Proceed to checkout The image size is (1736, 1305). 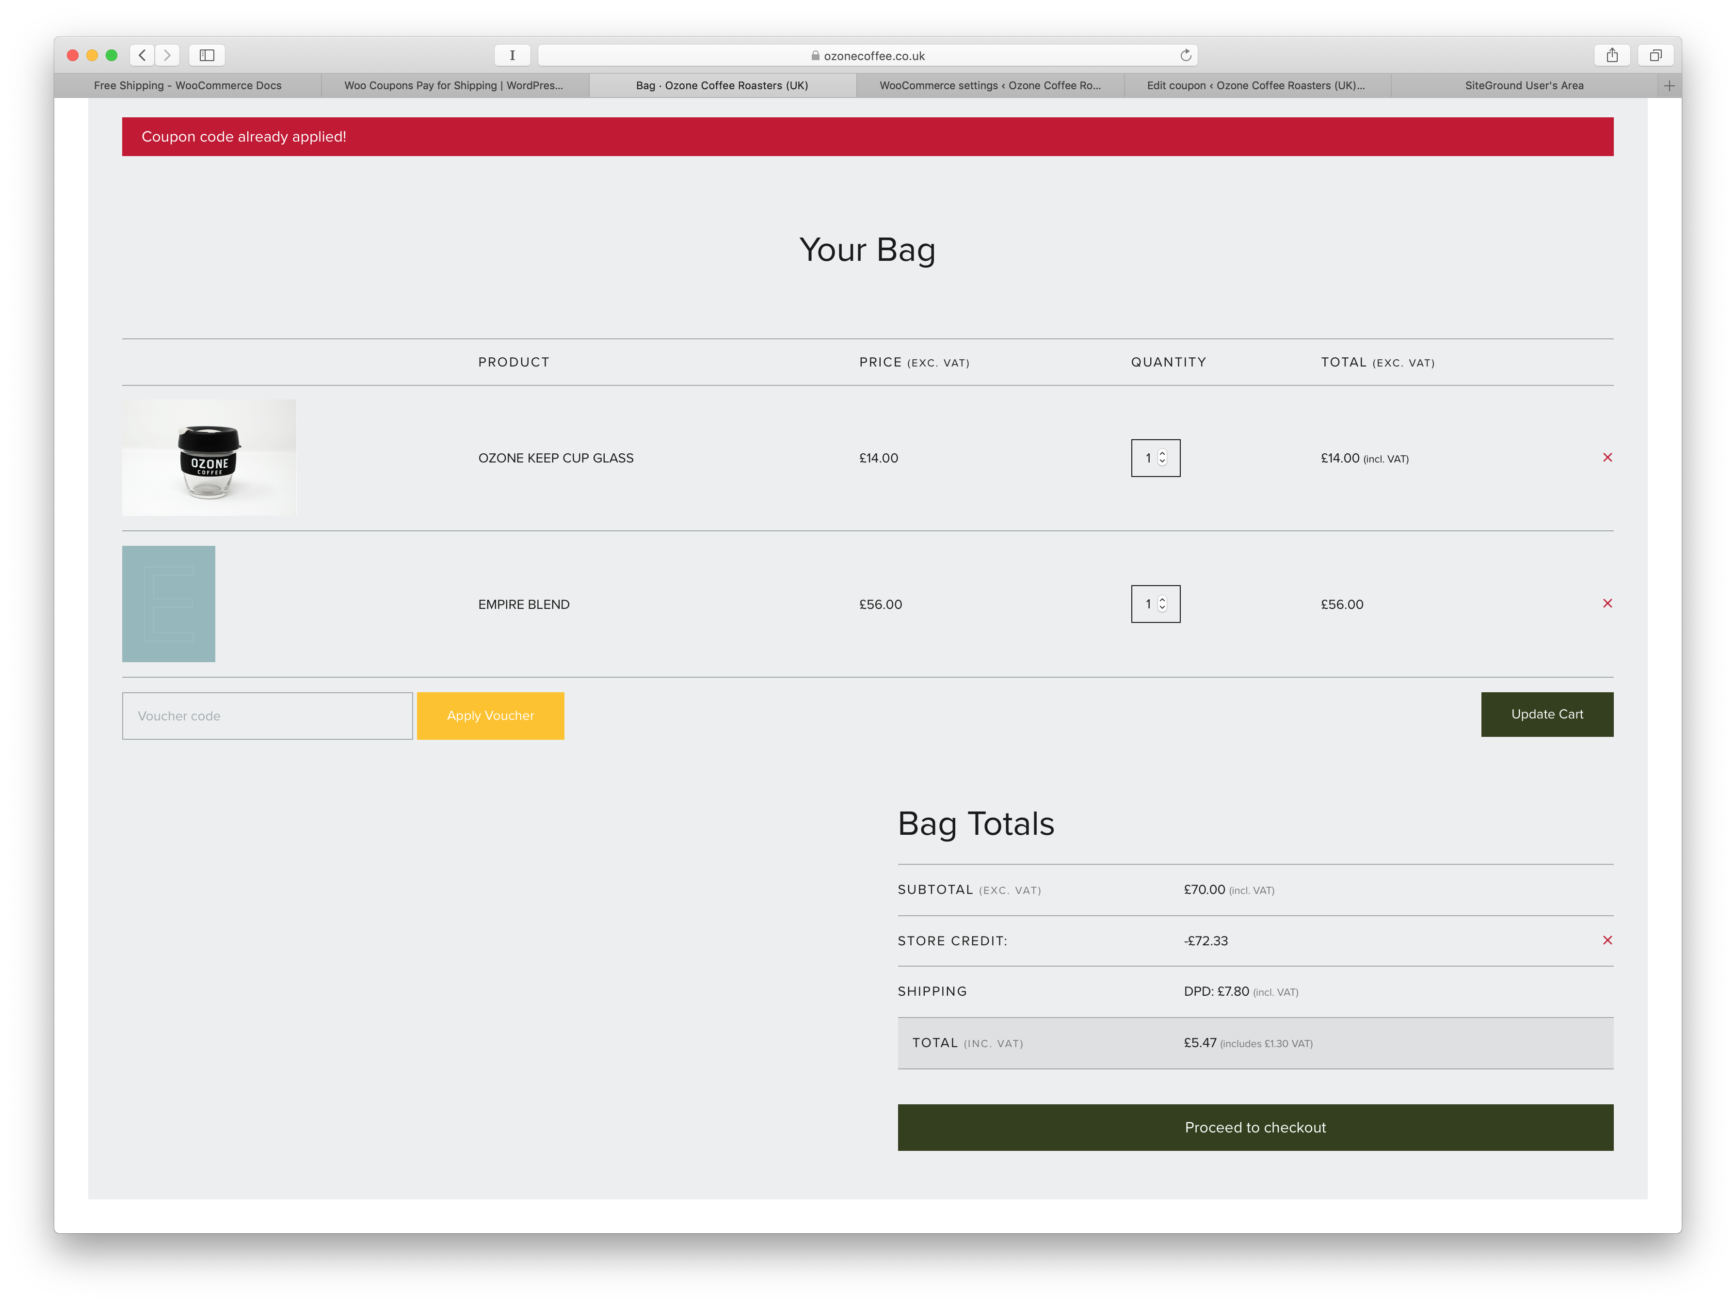pyautogui.click(x=1255, y=1128)
